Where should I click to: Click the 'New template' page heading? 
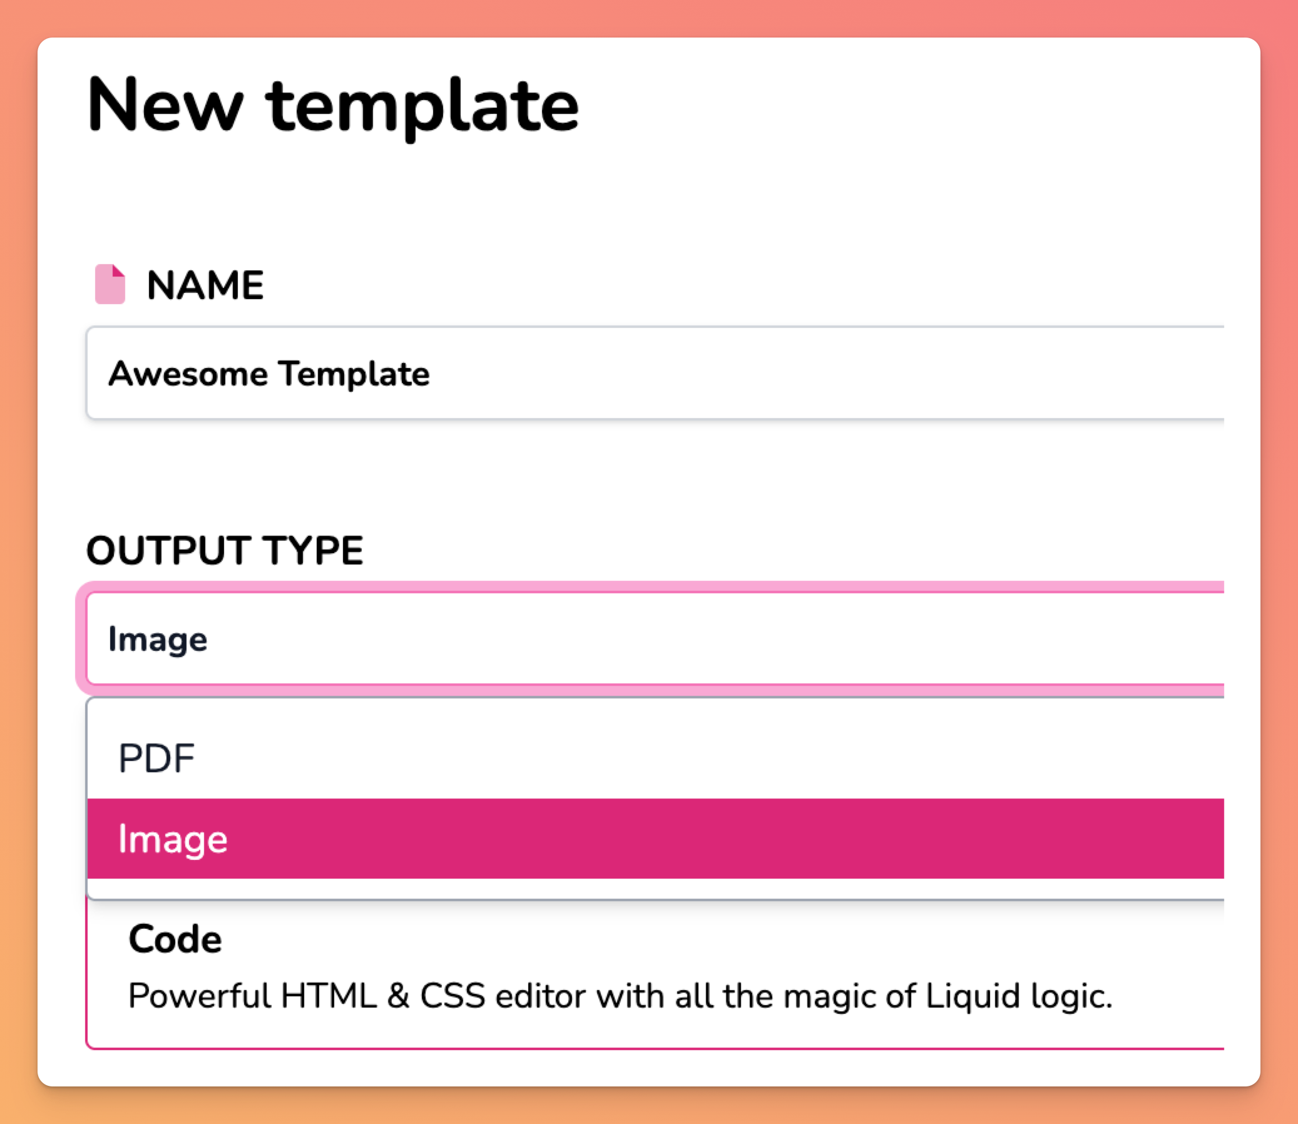332,105
